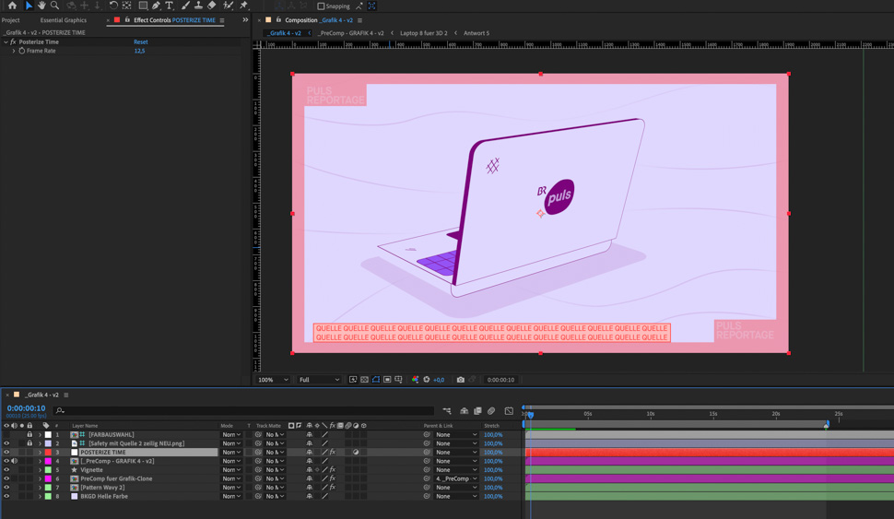Hide the BKGD Helle Farbe layer
Image resolution: width=894 pixels, height=519 pixels.
pyautogui.click(x=6, y=496)
